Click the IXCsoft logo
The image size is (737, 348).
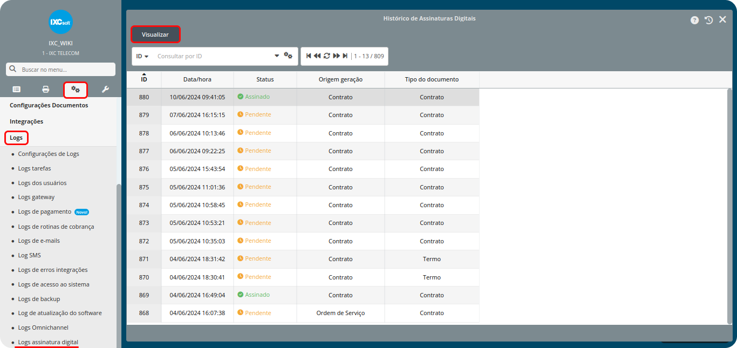coord(60,22)
